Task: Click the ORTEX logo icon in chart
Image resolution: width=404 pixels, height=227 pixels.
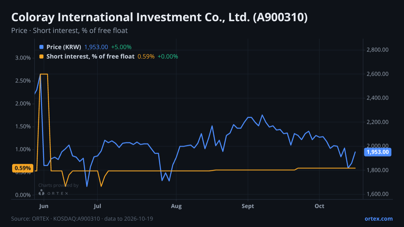Action: pos(41,192)
